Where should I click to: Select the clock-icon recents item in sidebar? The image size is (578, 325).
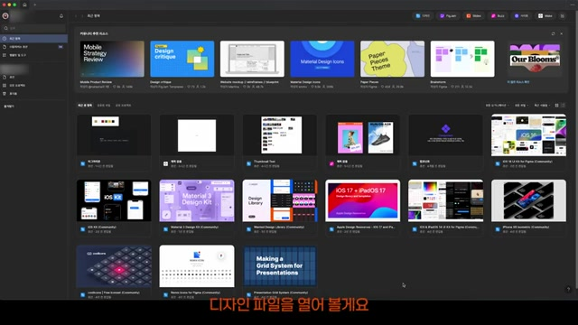(34, 38)
